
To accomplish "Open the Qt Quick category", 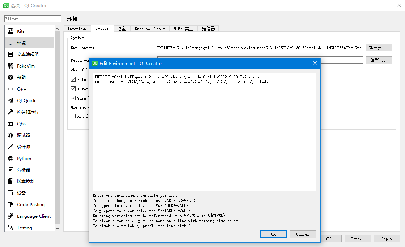I will 30,100.
